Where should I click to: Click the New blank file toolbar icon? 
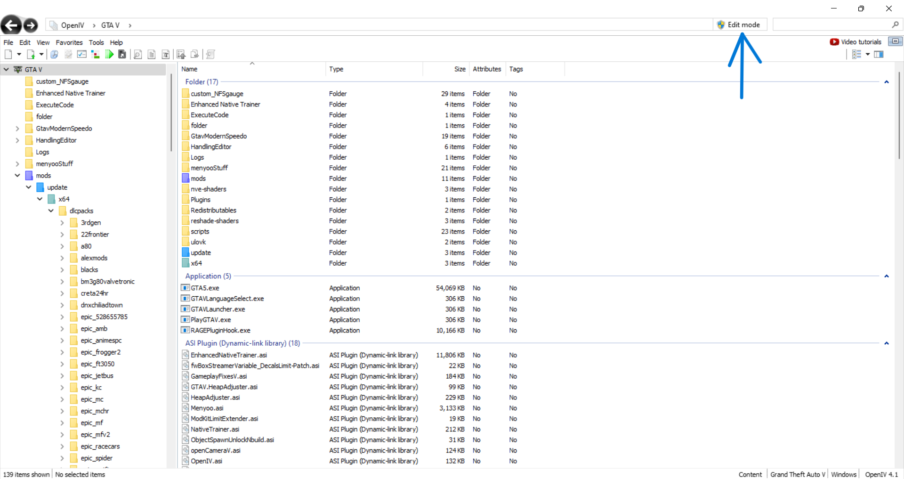[x=8, y=55]
